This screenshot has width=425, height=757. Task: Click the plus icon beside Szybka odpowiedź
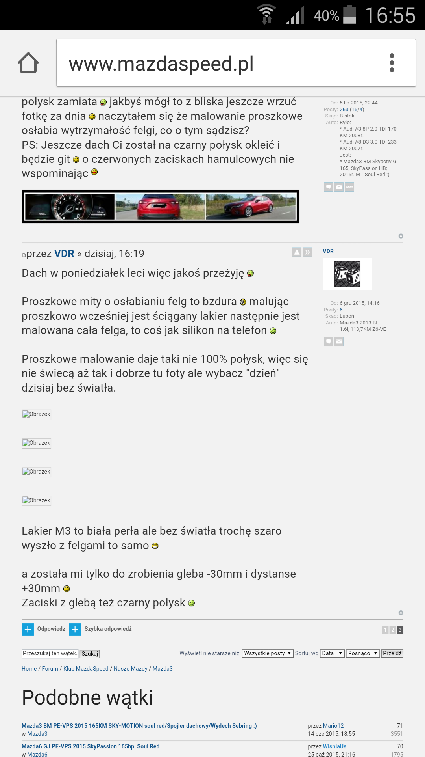click(75, 629)
